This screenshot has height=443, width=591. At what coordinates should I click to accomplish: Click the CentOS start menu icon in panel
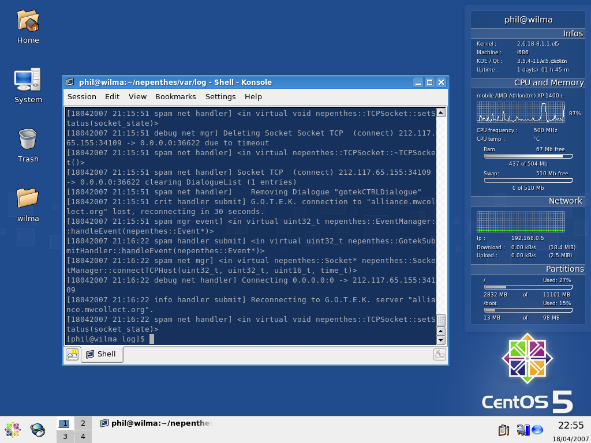(x=12, y=430)
